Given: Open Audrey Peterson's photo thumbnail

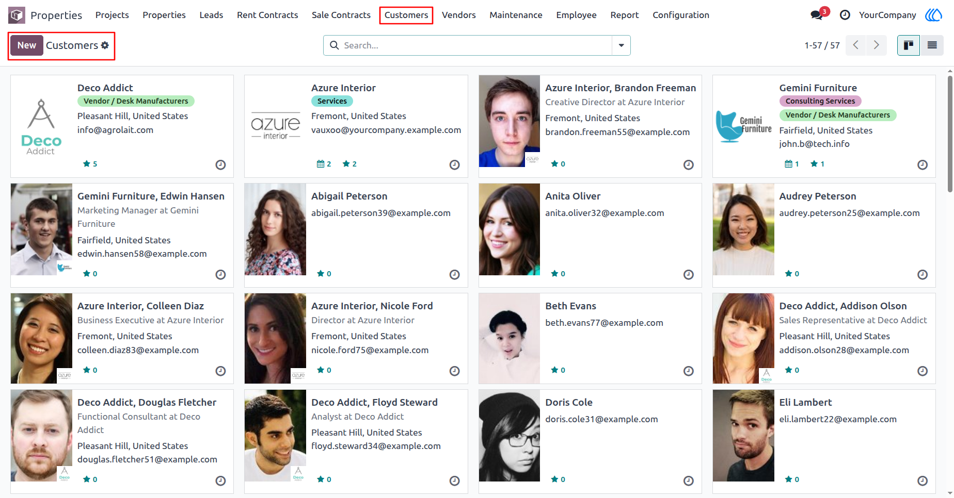Looking at the screenshot, I should 743,229.
